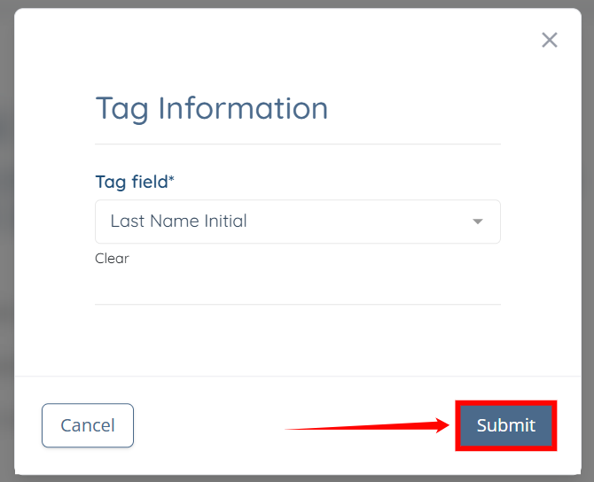Screen dimensions: 594x482
Task: Focus the Tag field selection box
Action: (297, 222)
